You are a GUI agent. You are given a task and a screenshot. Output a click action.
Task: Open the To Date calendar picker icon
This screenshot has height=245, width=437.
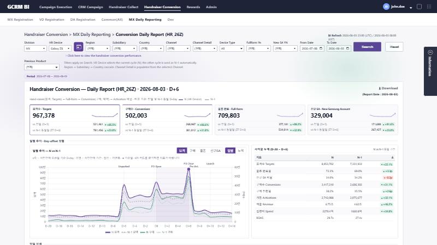click(347, 48)
